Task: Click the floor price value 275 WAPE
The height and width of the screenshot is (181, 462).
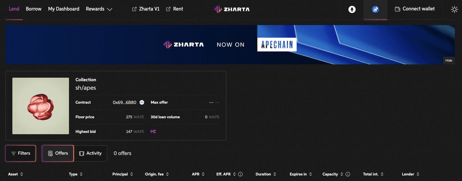Action: click(135, 117)
